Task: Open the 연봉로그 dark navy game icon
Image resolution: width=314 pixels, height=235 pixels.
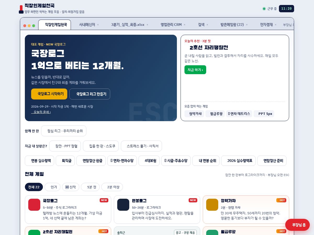Action: coord(123,205)
